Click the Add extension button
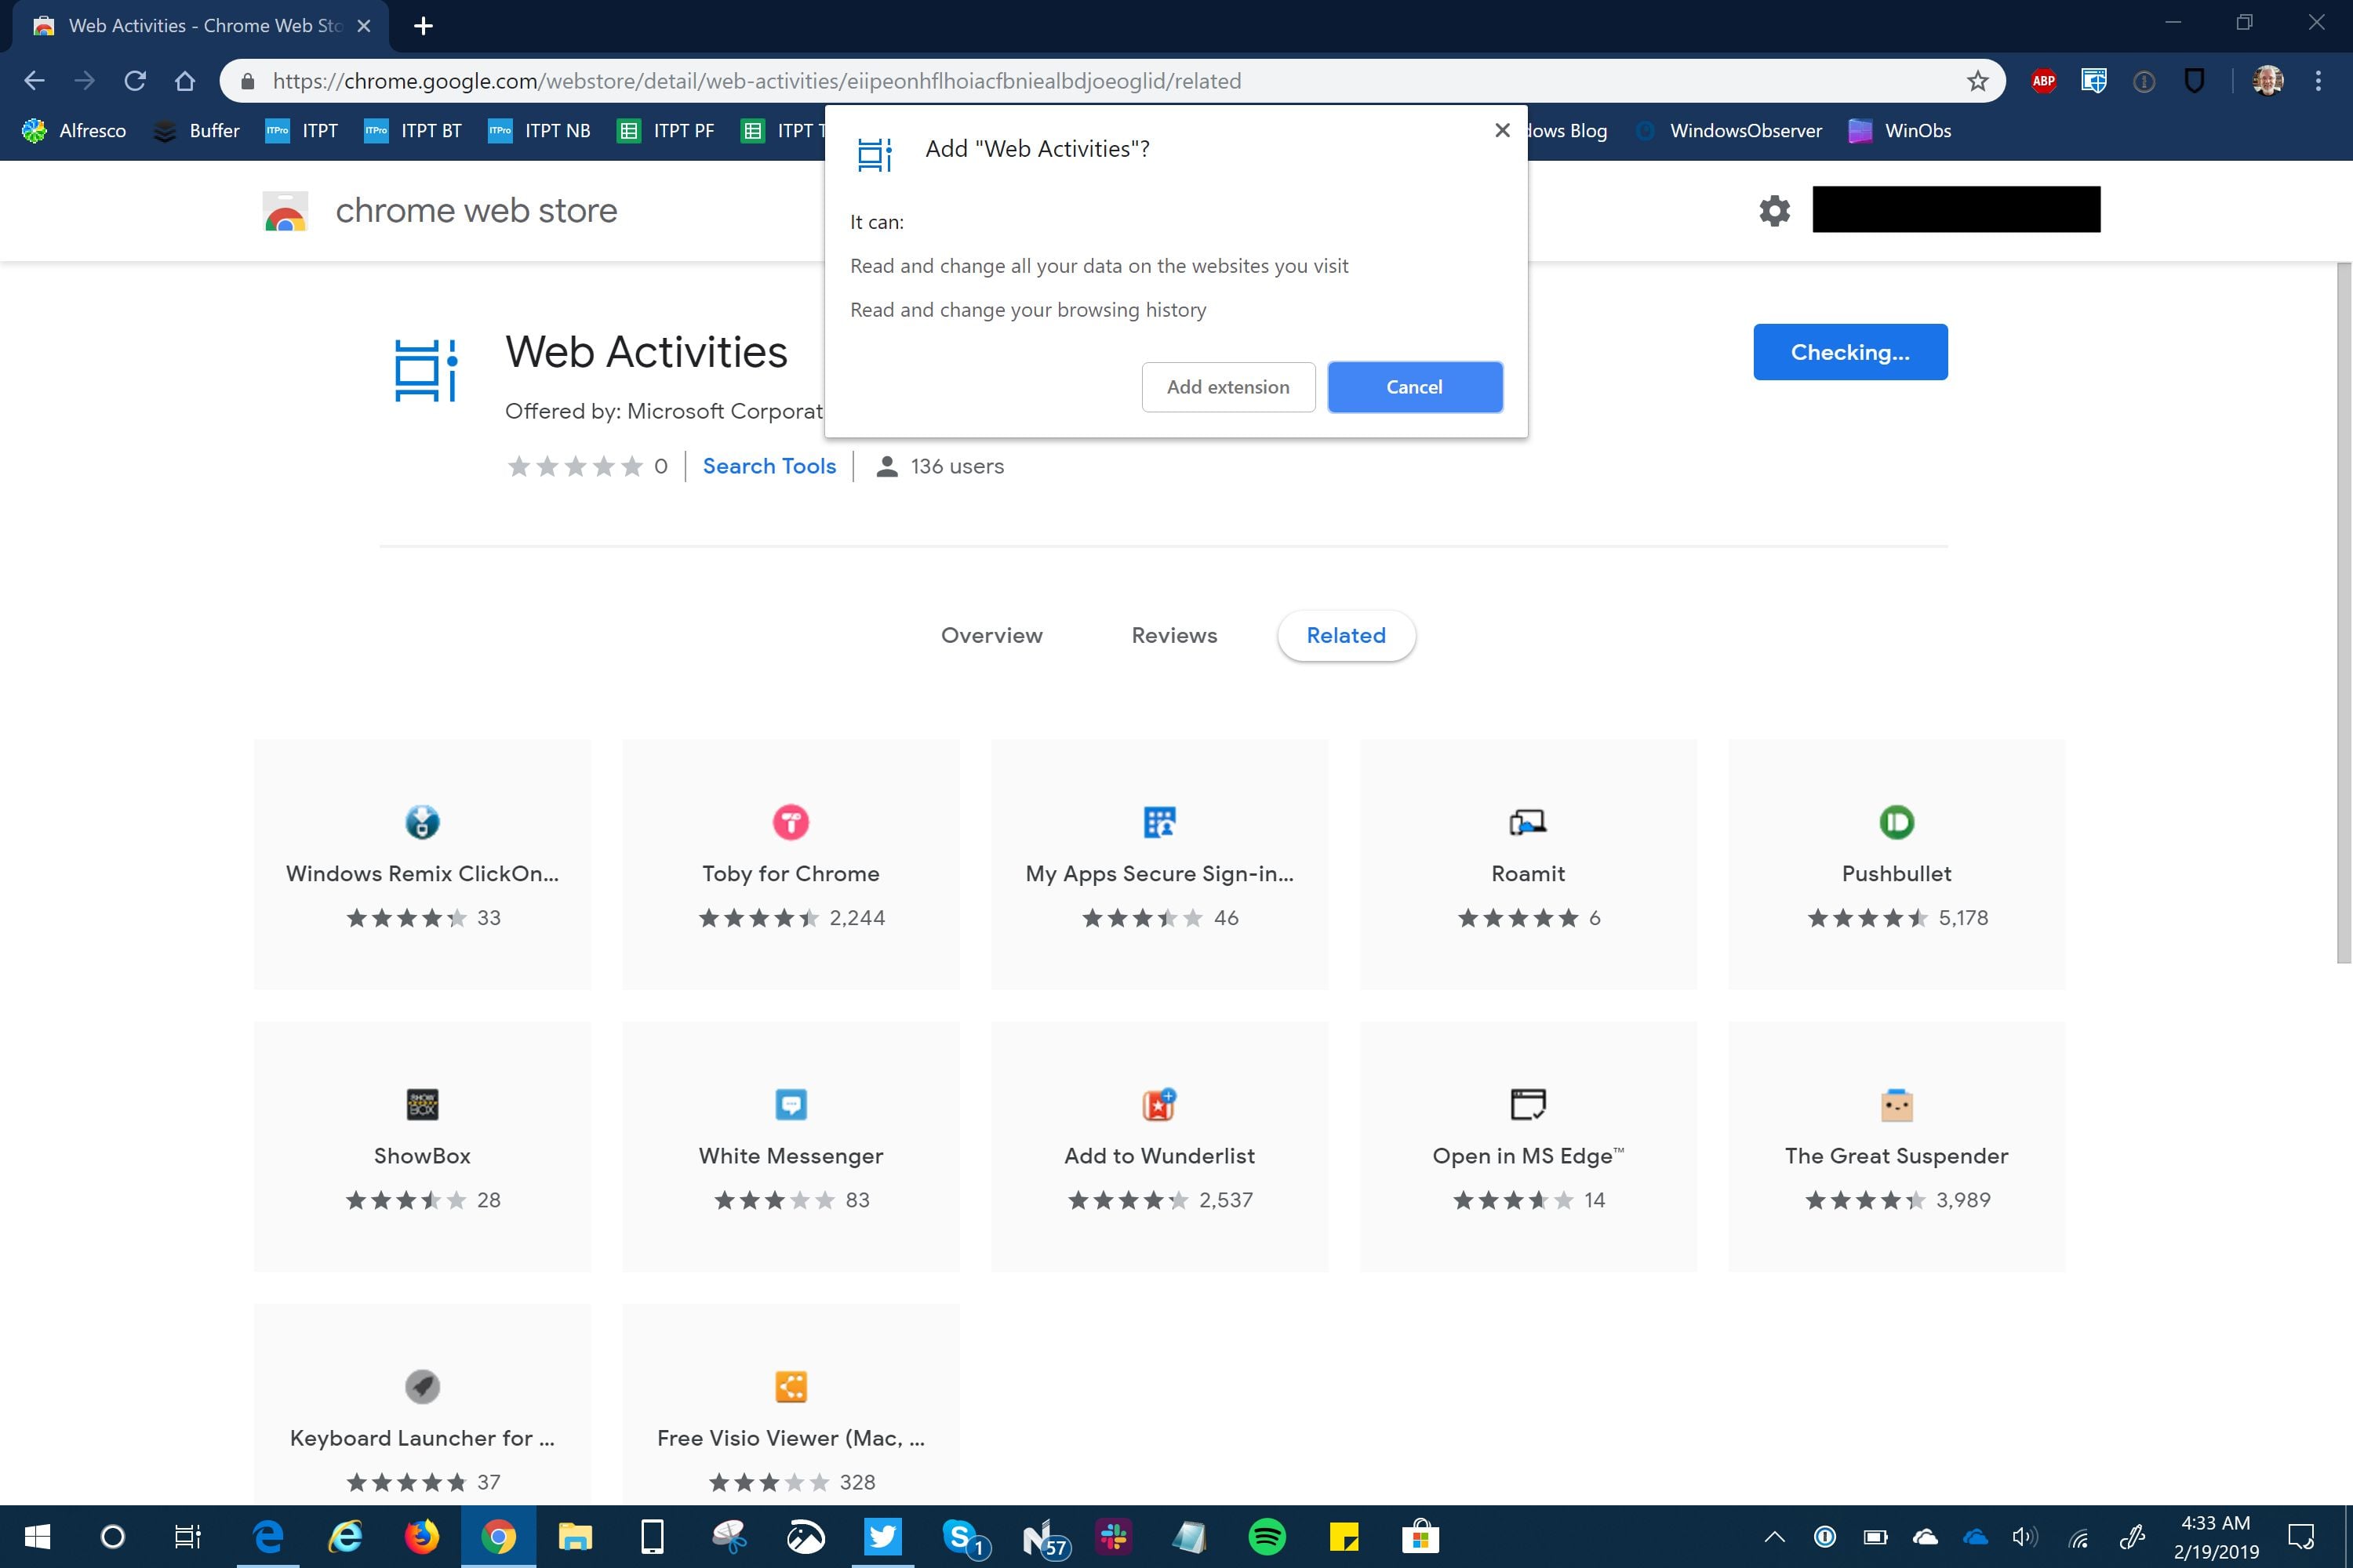The height and width of the screenshot is (1568, 2353). [1227, 387]
